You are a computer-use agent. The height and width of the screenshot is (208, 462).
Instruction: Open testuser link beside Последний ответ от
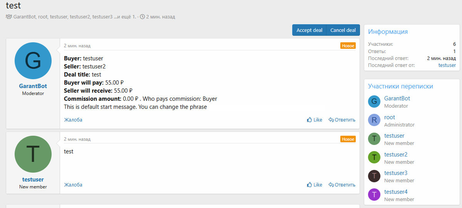(447, 65)
